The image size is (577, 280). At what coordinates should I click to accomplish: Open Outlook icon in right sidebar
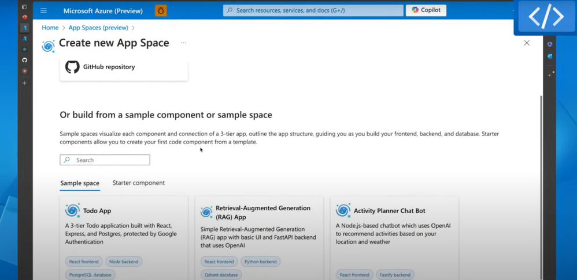pos(550,56)
